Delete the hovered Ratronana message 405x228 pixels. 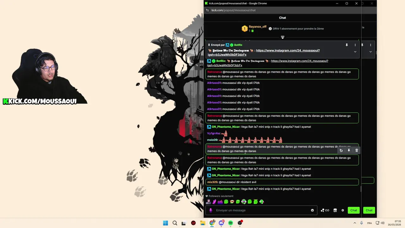pos(357,150)
